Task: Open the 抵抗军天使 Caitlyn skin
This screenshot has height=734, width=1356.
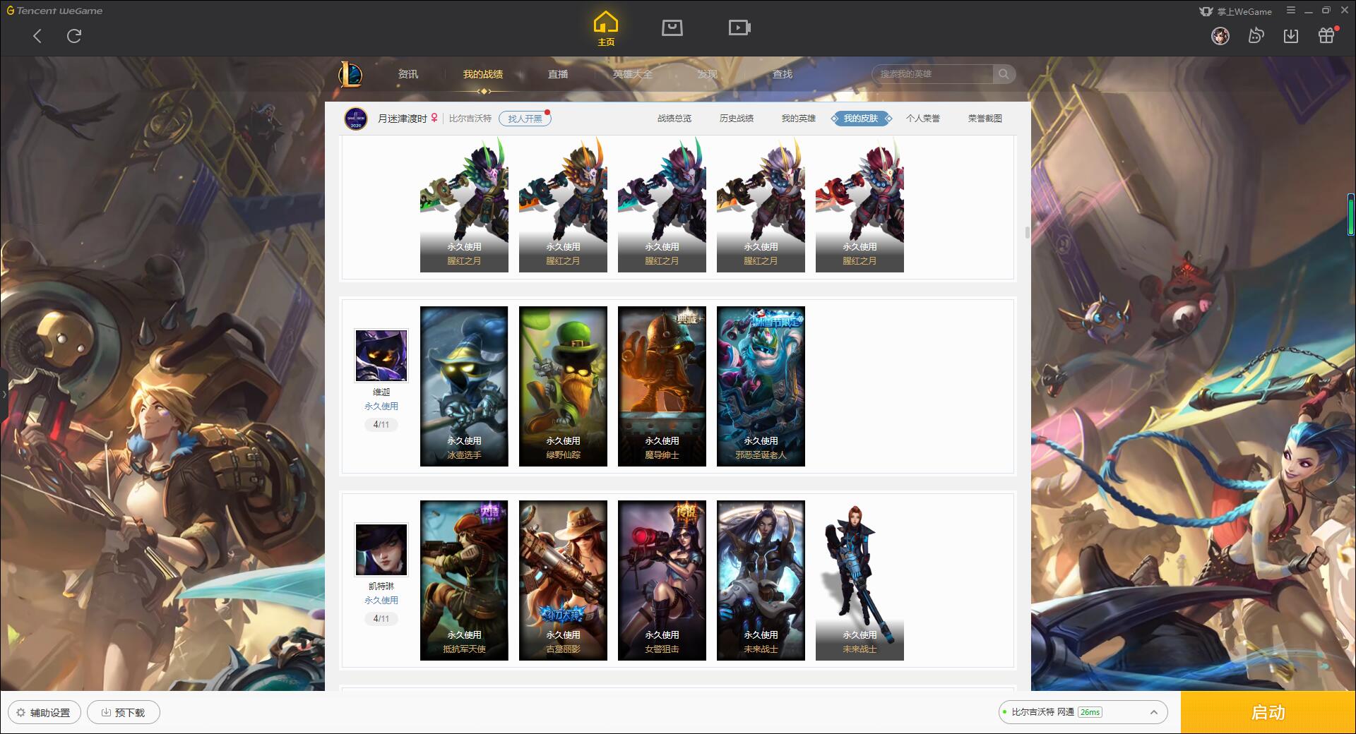Action: click(x=464, y=580)
